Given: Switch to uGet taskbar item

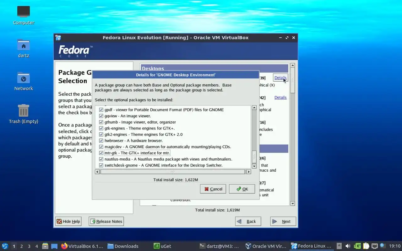Looking at the screenshot, I should (x=162, y=246).
